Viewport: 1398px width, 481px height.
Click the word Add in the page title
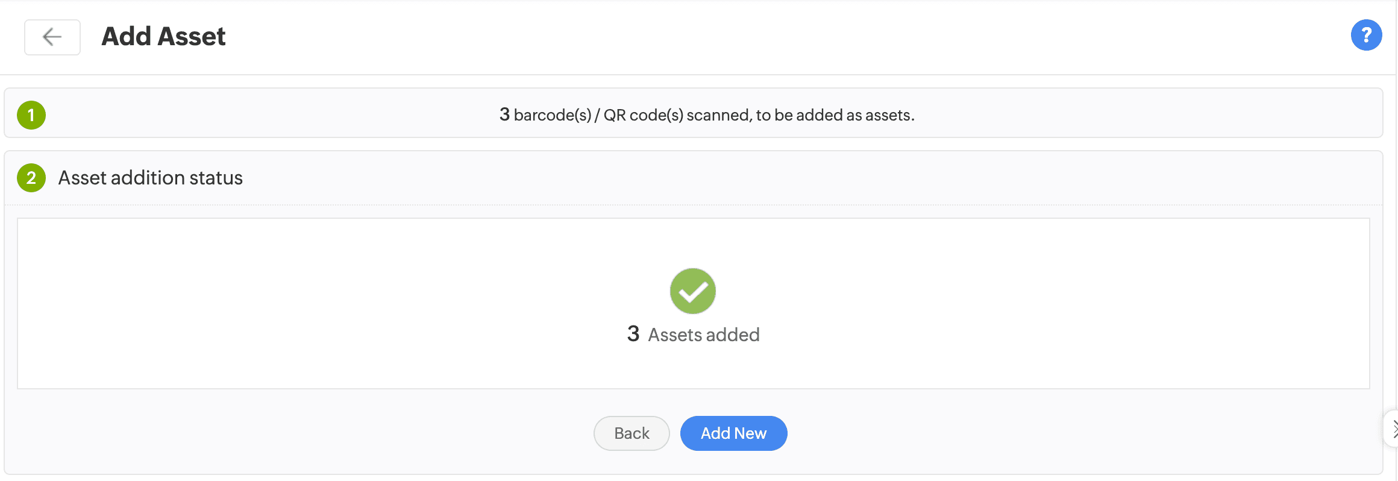coord(127,37)
